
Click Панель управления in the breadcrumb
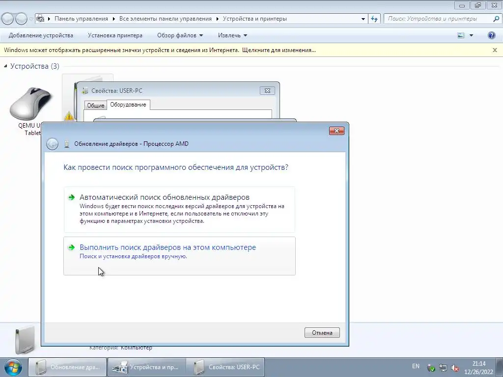click(x=81, y=19)
